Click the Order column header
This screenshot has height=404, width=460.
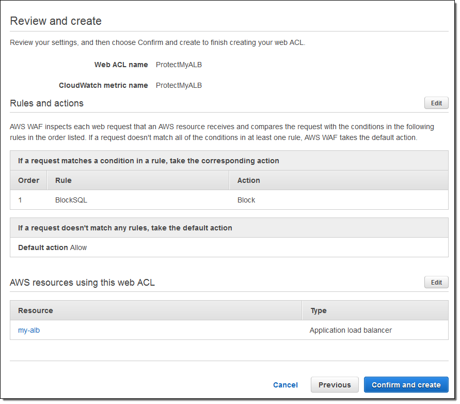click(x=29, y=180)
